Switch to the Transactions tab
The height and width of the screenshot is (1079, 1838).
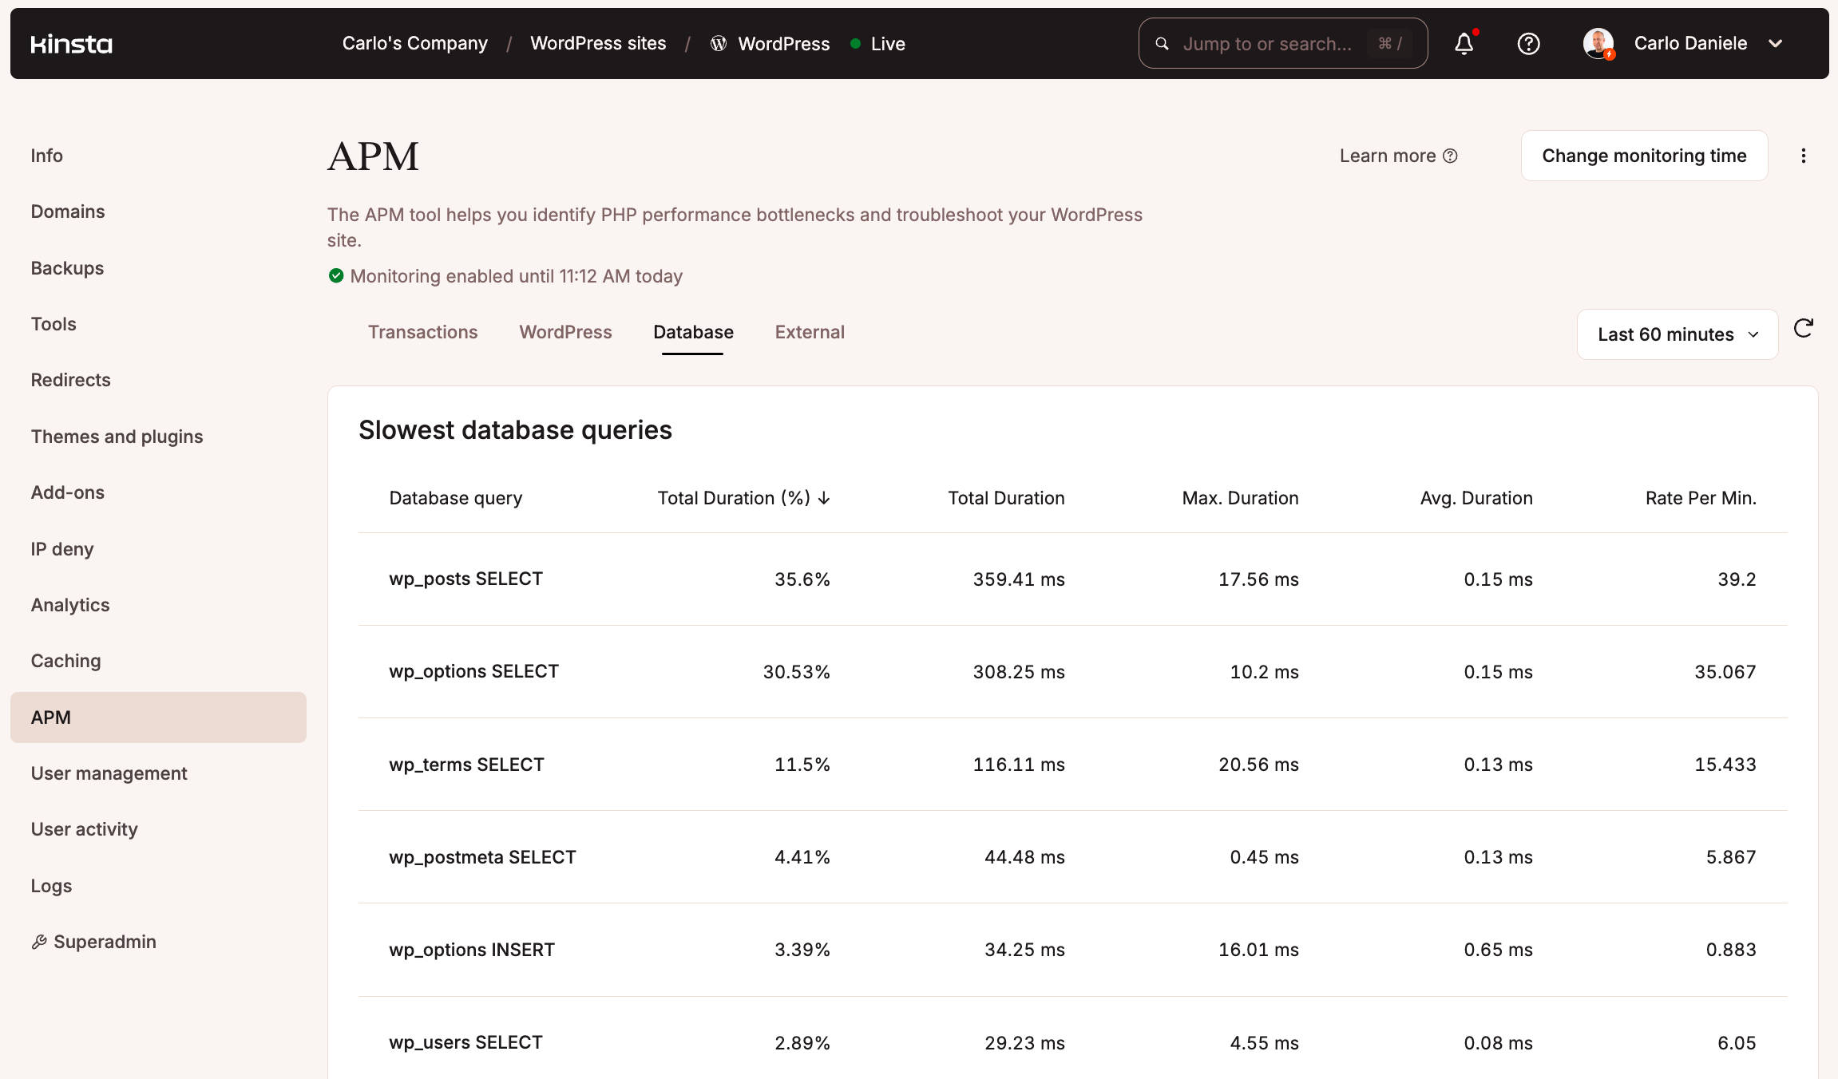pyautogui.click(x=423, y=332)
